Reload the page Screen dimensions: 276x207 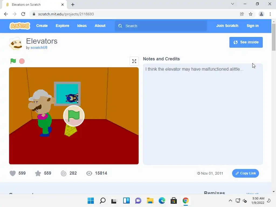[x=23, y=14]
